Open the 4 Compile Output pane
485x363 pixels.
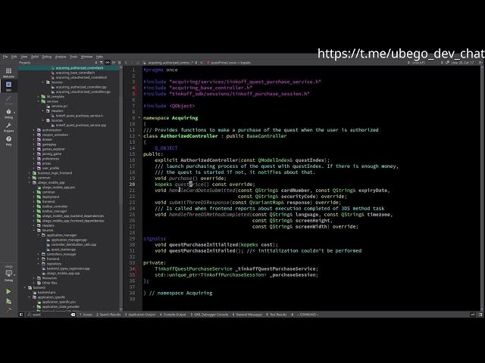(x=173, y=315)
